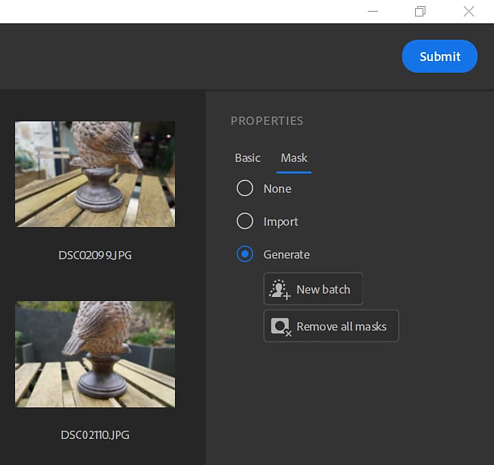Viewport: 494px width, 465px height.
Task: Close the window
Action: click(x=469, y=12)
